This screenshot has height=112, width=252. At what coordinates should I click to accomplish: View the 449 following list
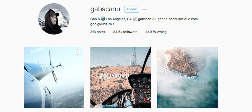click(156, 32)
